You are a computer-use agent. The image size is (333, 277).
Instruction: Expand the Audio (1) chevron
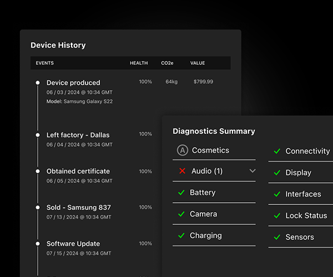coord(253,171)
